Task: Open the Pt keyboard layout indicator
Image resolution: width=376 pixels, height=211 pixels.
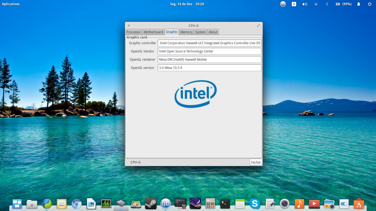Action: pyautogui.click(x=294, y=4)
